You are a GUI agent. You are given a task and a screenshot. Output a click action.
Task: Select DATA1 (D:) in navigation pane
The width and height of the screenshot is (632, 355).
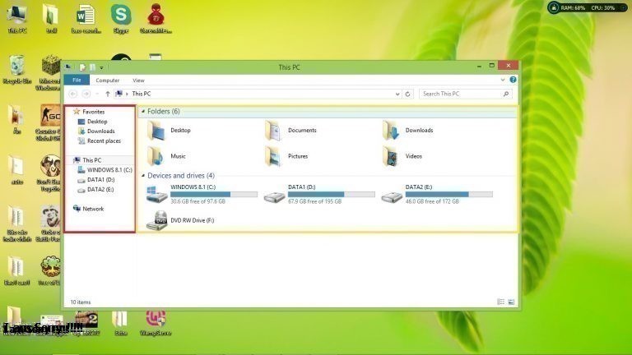[x=100, y=179]
